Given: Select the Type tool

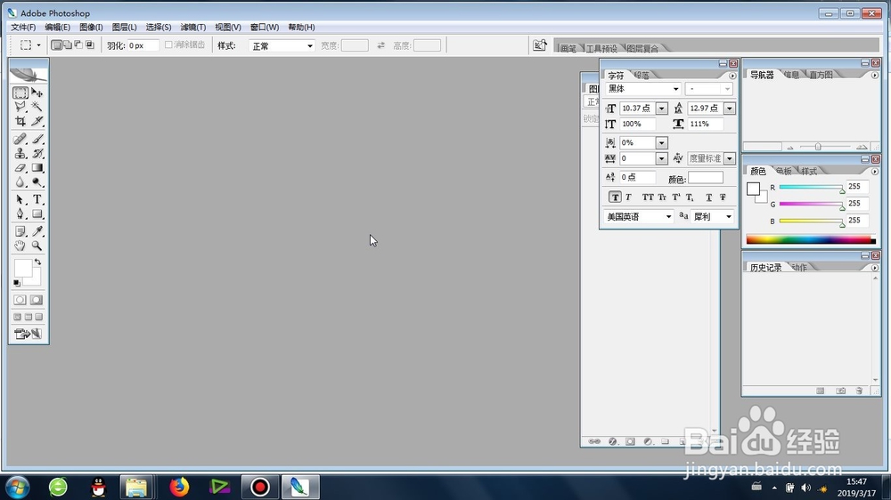Looking at the screenshot, I should 37,200.
